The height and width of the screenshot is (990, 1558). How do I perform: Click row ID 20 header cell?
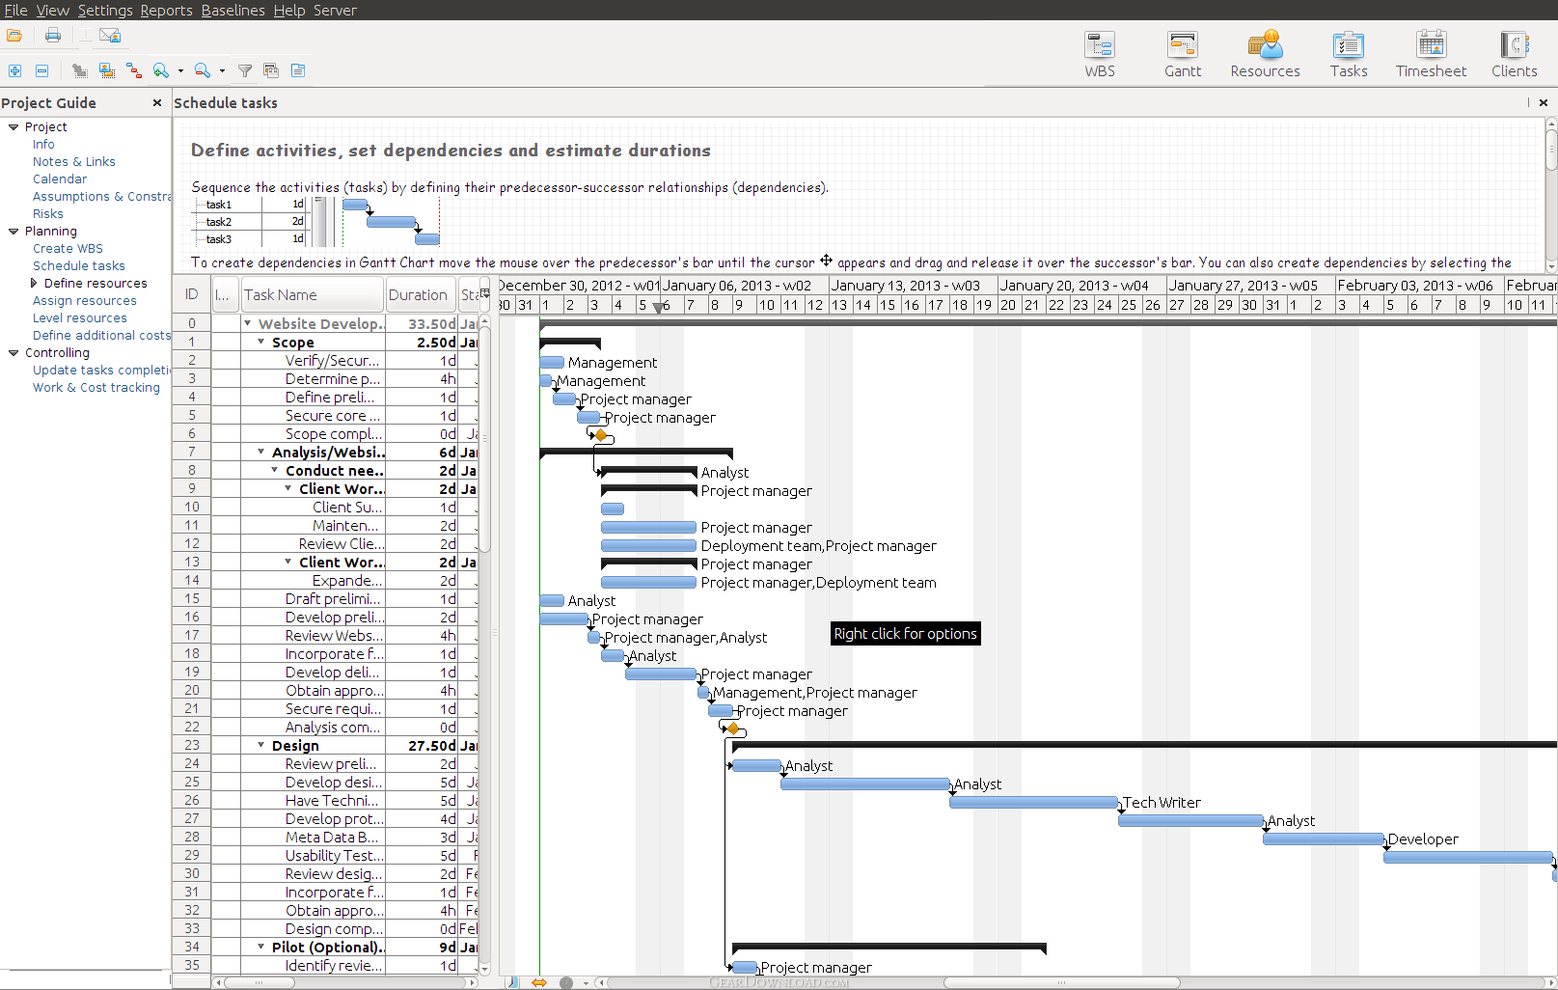coord(192,690)
